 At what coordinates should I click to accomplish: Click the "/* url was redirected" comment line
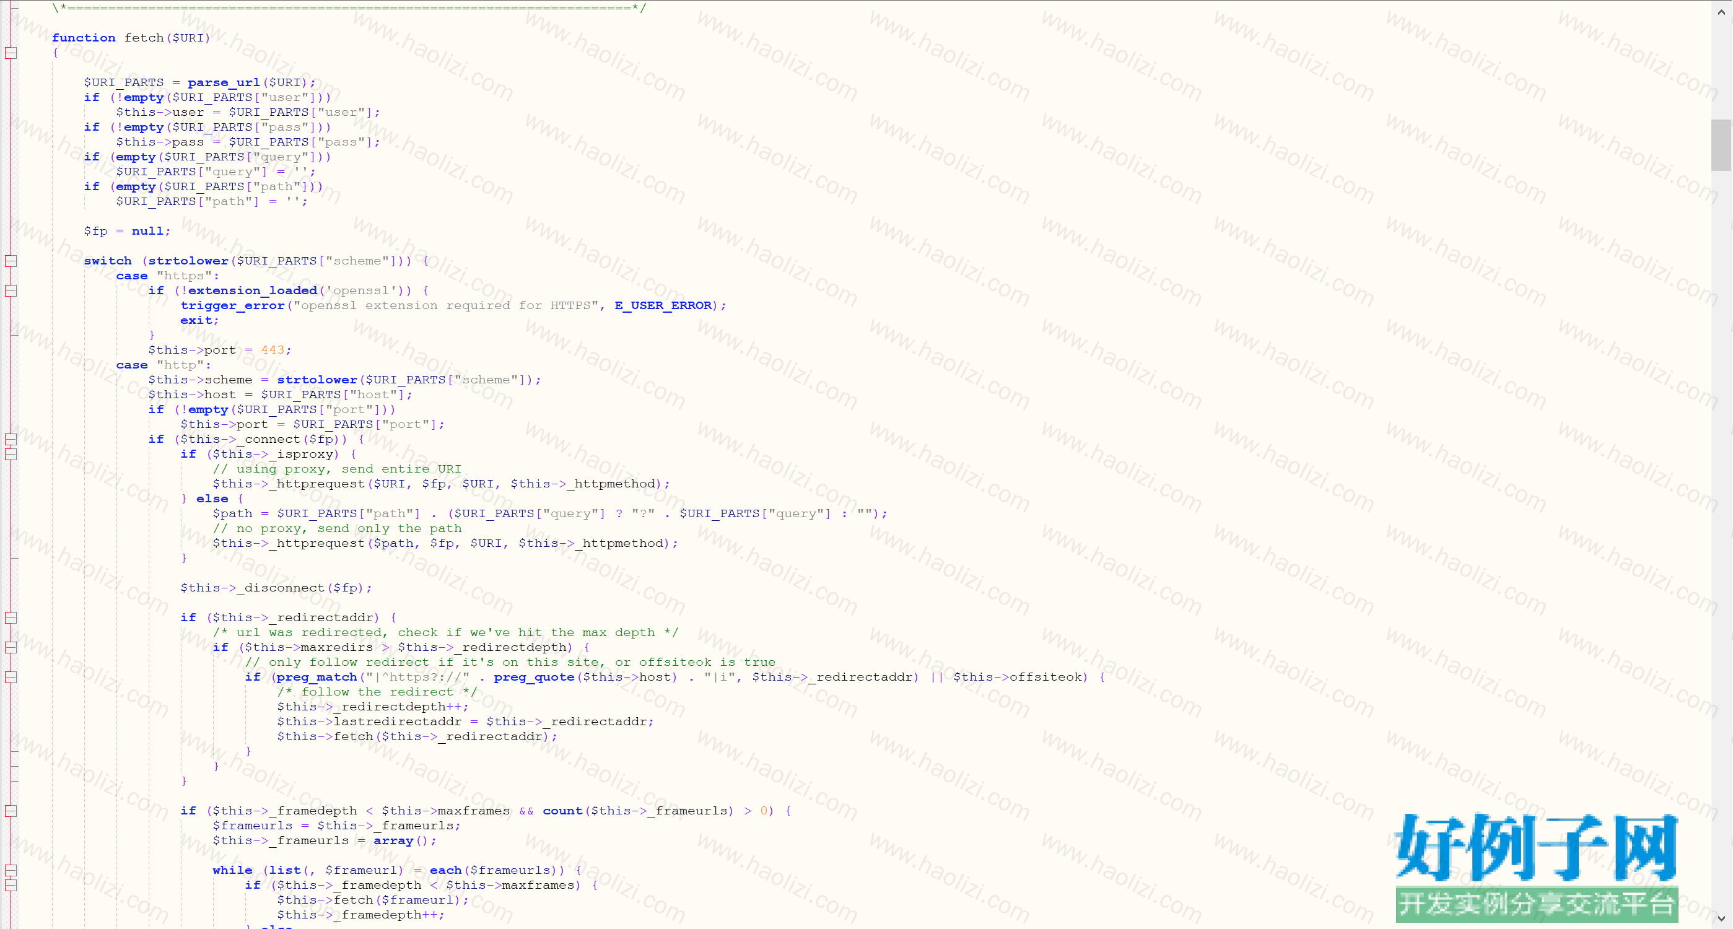click(445, 632)
